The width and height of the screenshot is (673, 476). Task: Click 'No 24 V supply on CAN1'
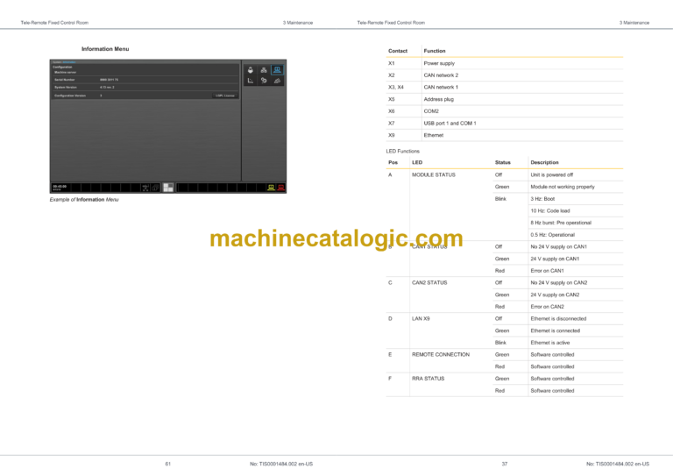(558, 247)
